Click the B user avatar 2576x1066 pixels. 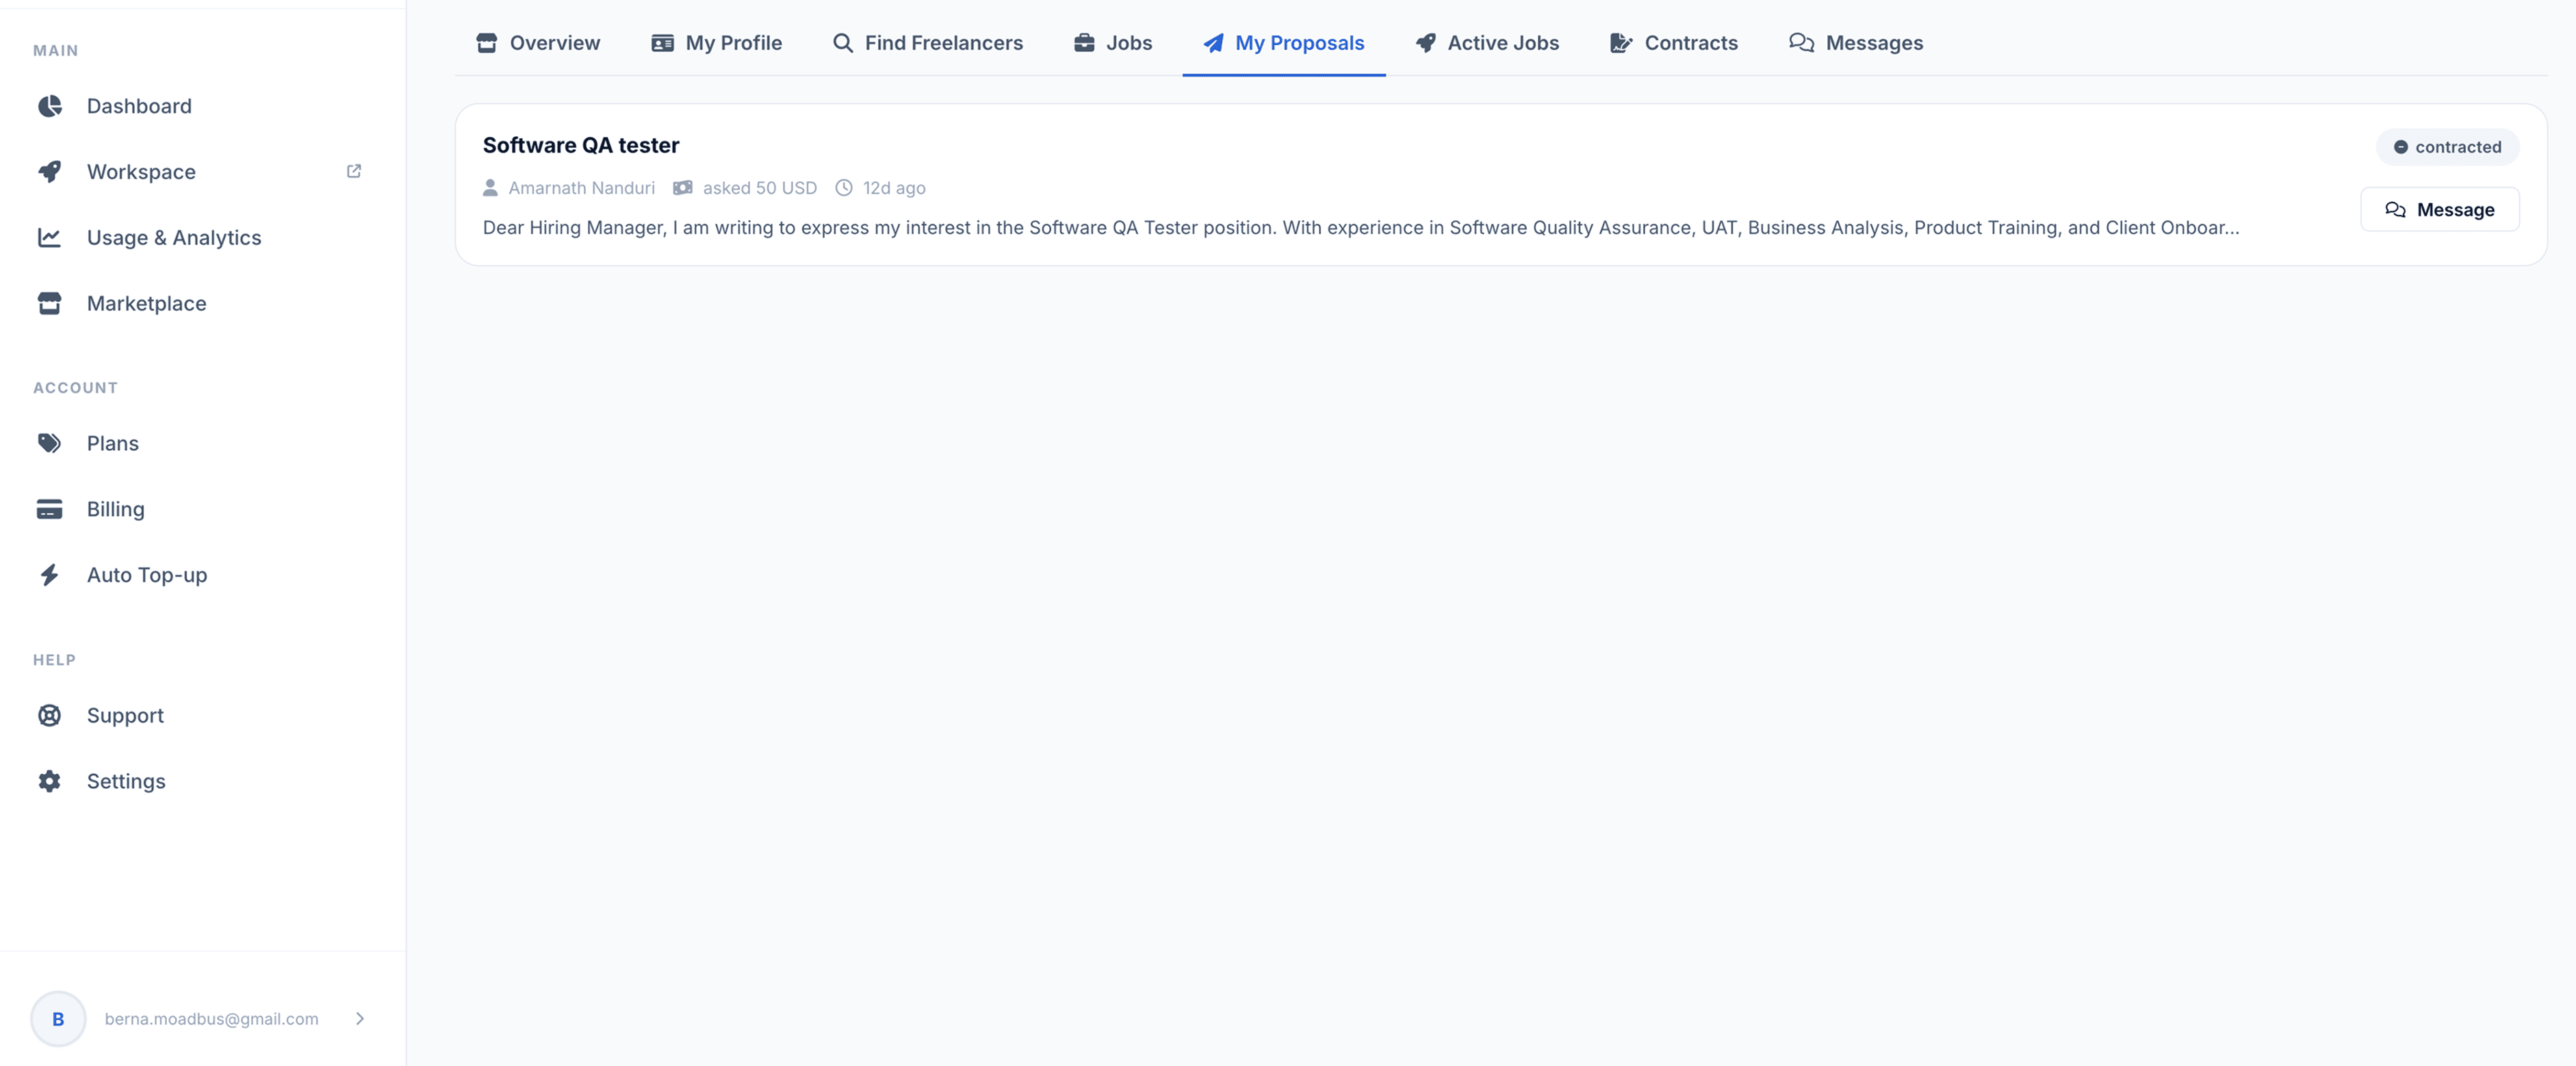click(x=58, y=1019)
